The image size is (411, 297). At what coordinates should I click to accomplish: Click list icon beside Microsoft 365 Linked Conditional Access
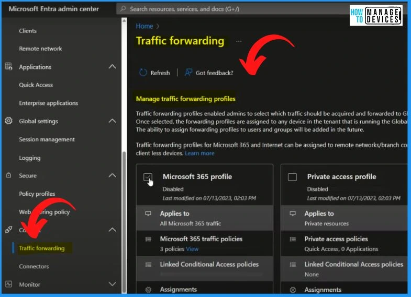click(x=148, y=265)
